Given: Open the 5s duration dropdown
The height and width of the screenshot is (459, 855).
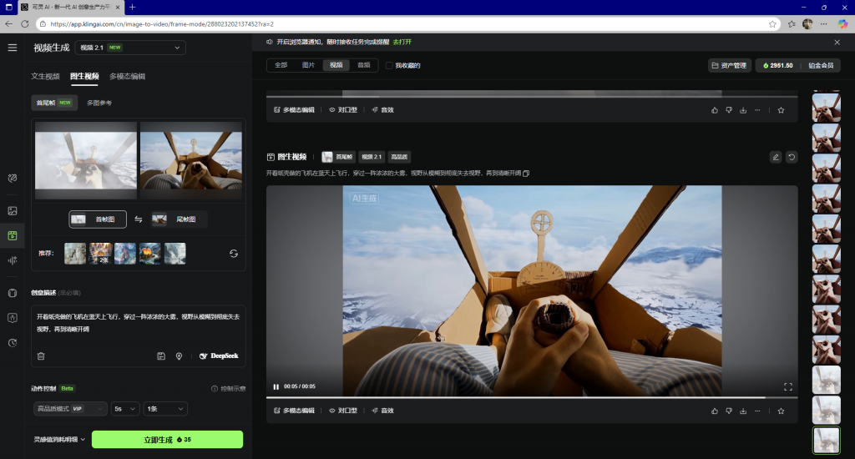Looking at the screenshot, I should tap(125, 409).
